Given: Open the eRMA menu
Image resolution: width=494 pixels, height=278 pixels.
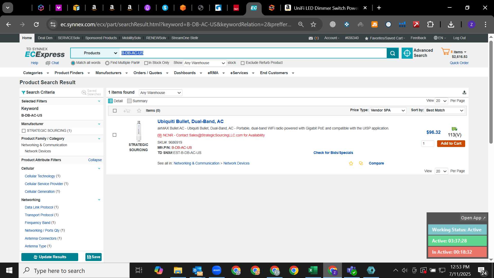Looking at the screenshot, I should pos(216,73).
